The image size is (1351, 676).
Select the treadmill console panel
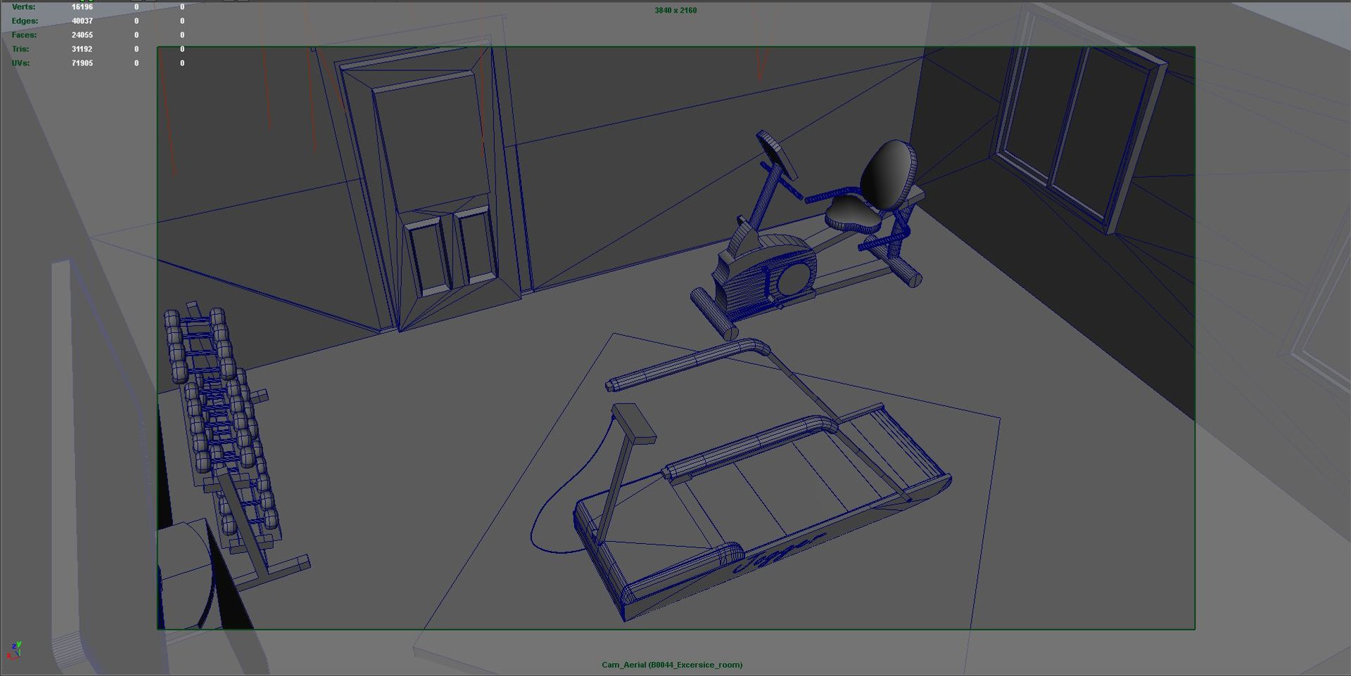coord(634,423)
